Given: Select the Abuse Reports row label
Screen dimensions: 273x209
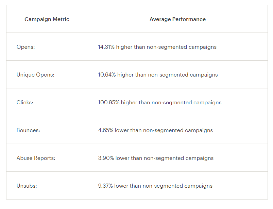Looking at the screenshot, I should [x=36, y=158].
